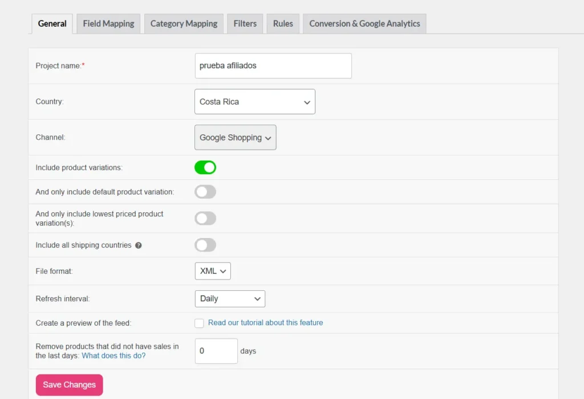Click into the Project name text field
584x399 pixels.
point(273,66)
